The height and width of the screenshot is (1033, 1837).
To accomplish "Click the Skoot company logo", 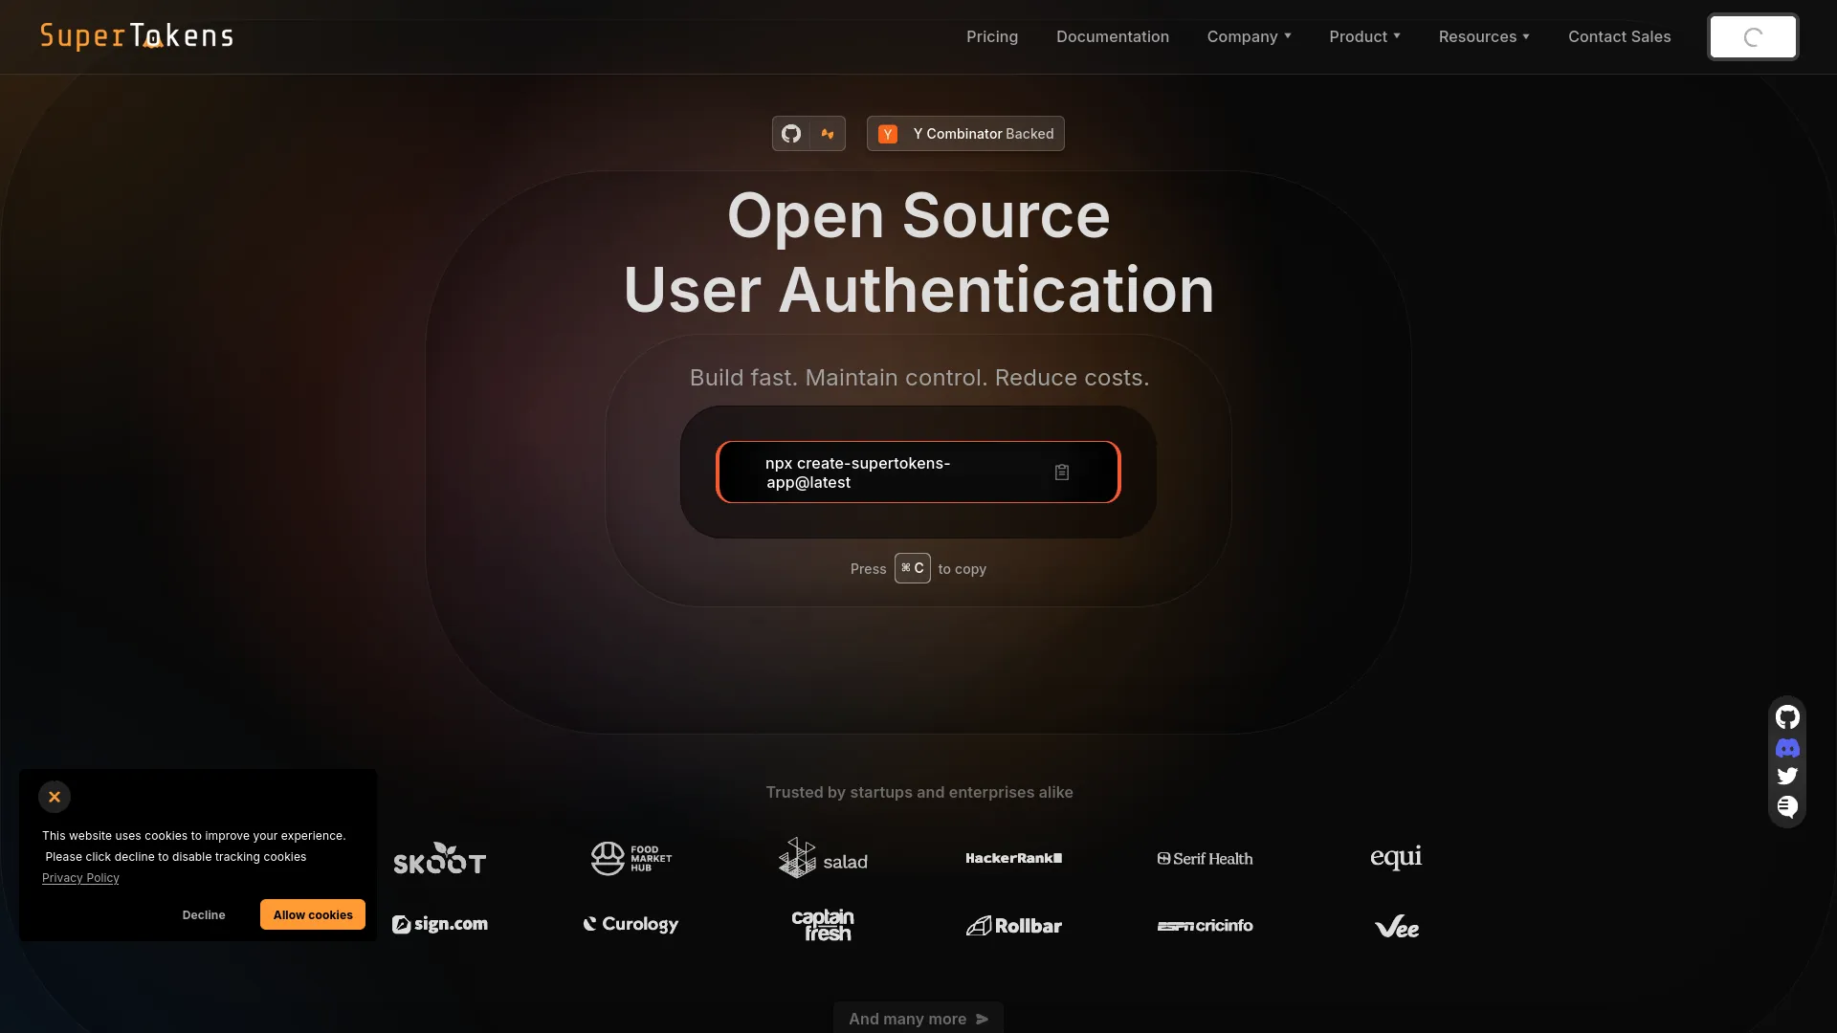I will [440, 858].
